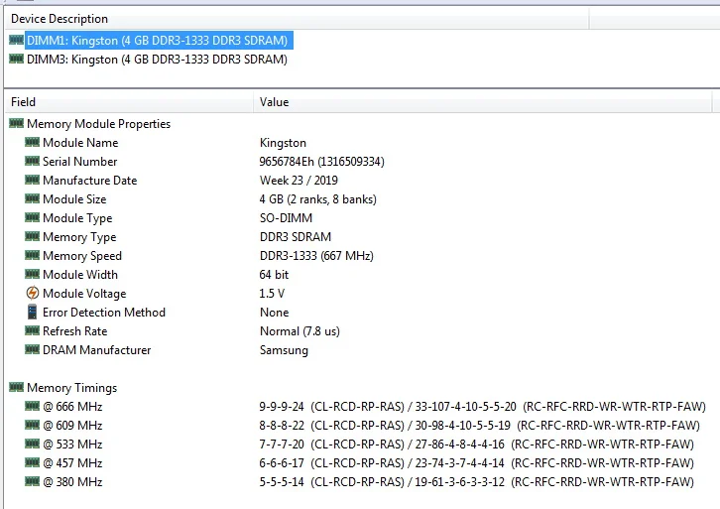Click the icon next to Memory Speed
720x509 pixels.
click(32, 255)
